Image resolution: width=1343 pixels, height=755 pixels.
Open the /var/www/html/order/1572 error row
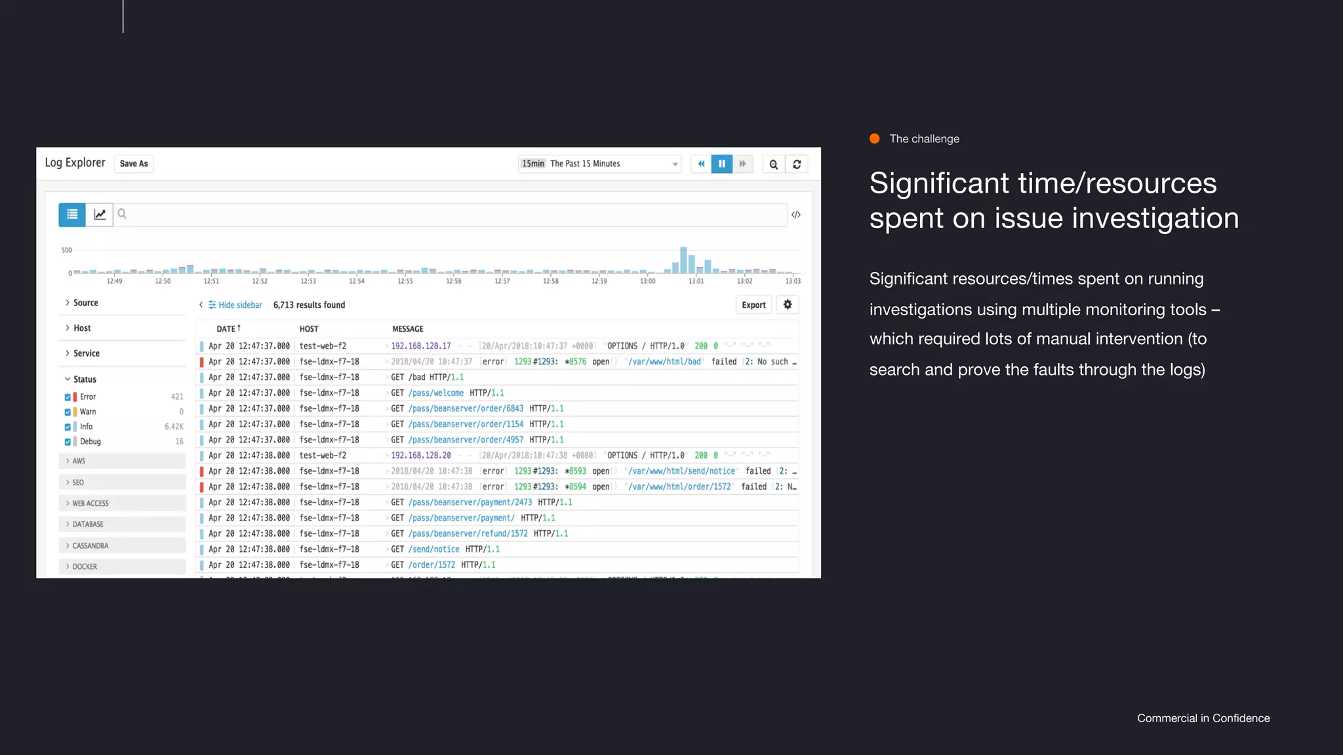498,487
